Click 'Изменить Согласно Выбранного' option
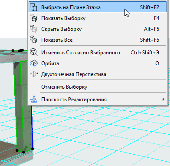Screen dimensions: 170x166 98,53
